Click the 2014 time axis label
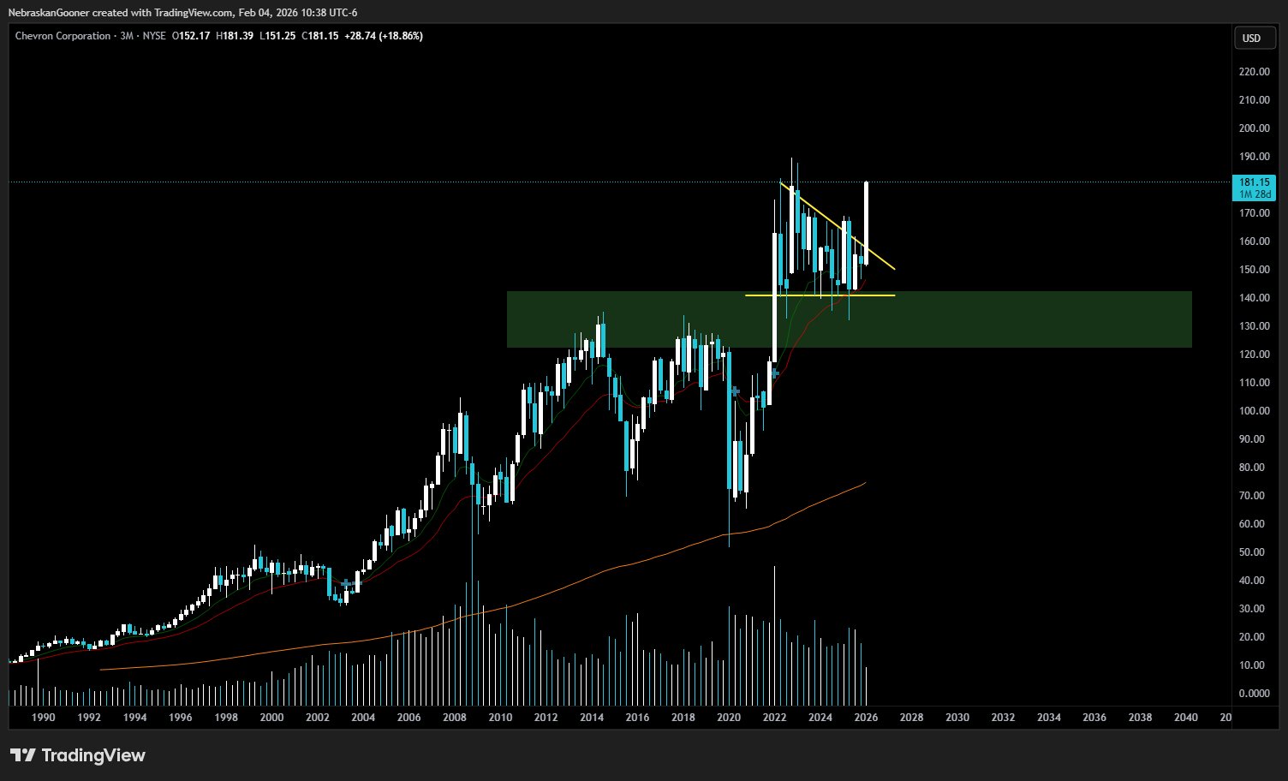 [592, 718]
